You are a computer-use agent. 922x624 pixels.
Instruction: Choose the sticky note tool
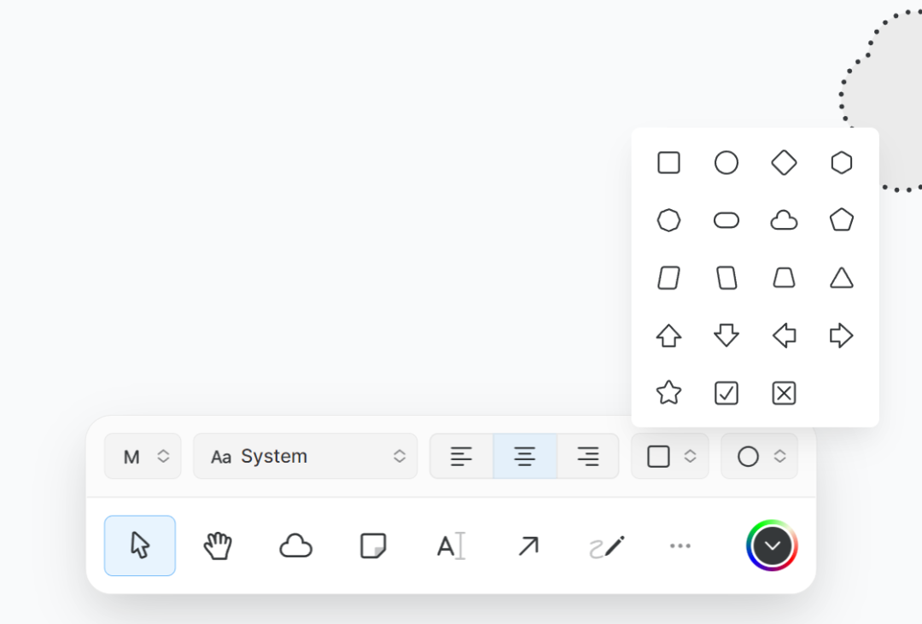click(x=373, y=545)
